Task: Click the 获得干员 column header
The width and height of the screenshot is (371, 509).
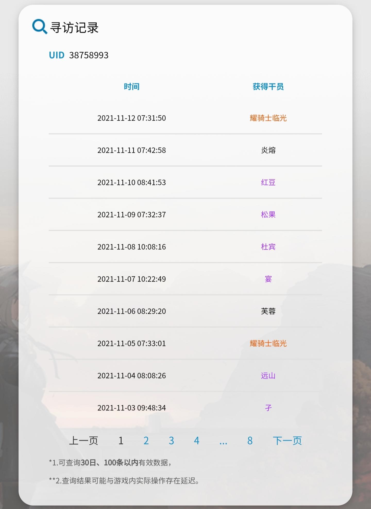Action: tap(268, 87)
